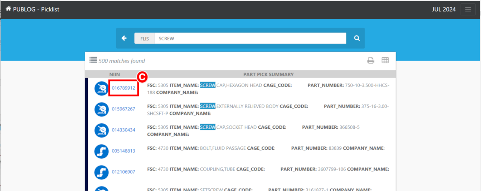Click the pipe icon for NIIN 005148813
The image size is (481, 193).
pos(102,152)
